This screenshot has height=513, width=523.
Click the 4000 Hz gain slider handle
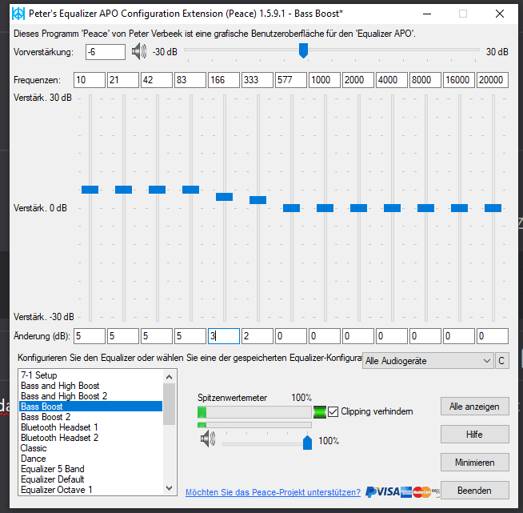(392, 208)
